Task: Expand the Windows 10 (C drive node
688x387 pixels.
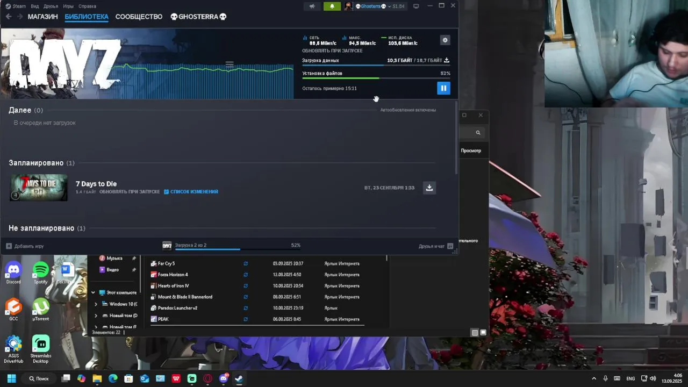Action: coord(96,304)
